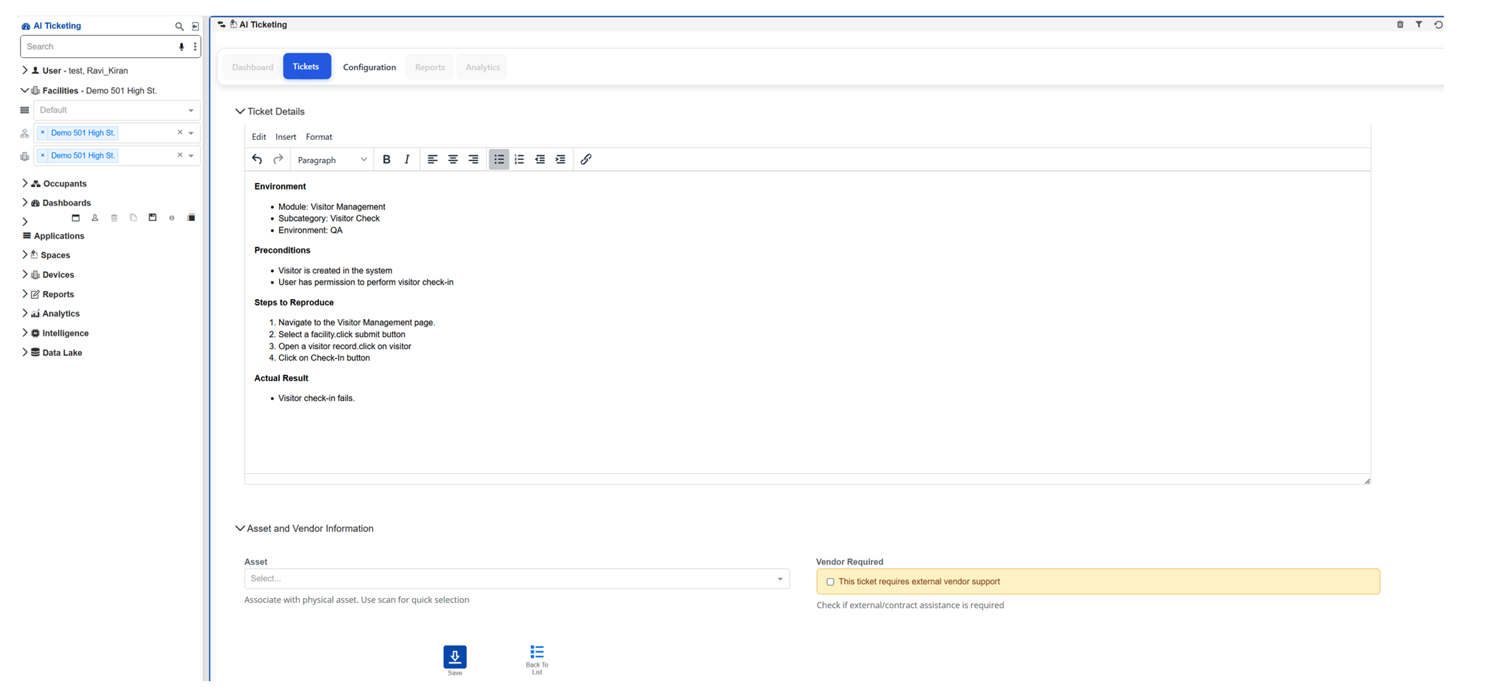Apply italic formatting in the editor

(x=406, y=159)
